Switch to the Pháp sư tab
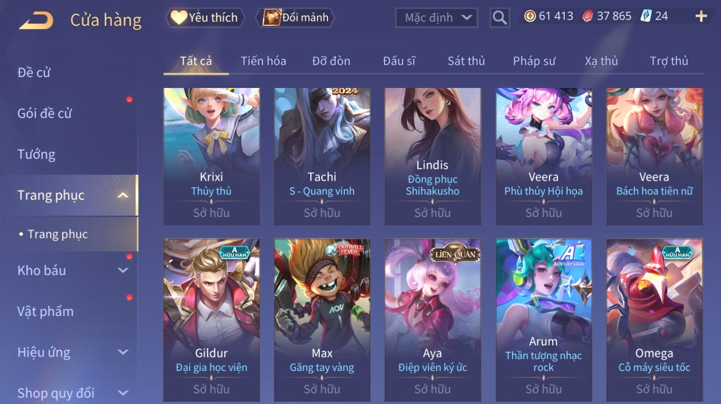The height and width of the screenshot is (404, 721). 534,61
